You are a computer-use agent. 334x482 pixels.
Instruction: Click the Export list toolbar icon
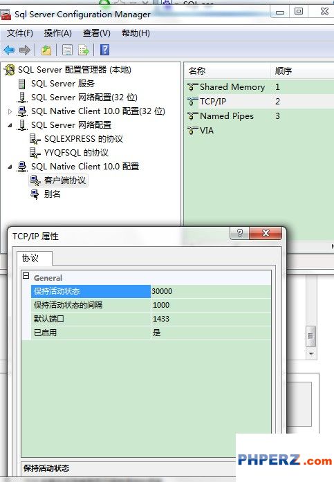(x=83, y=50)
